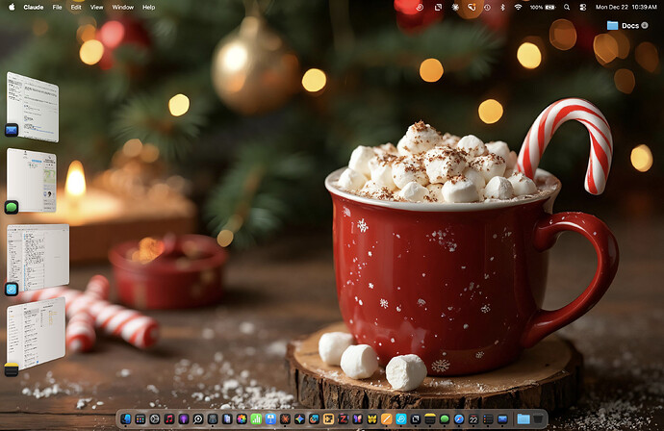This screenshot has width=664, height=431.
Task: Open the Trash in the Dock
Action: 537,419
